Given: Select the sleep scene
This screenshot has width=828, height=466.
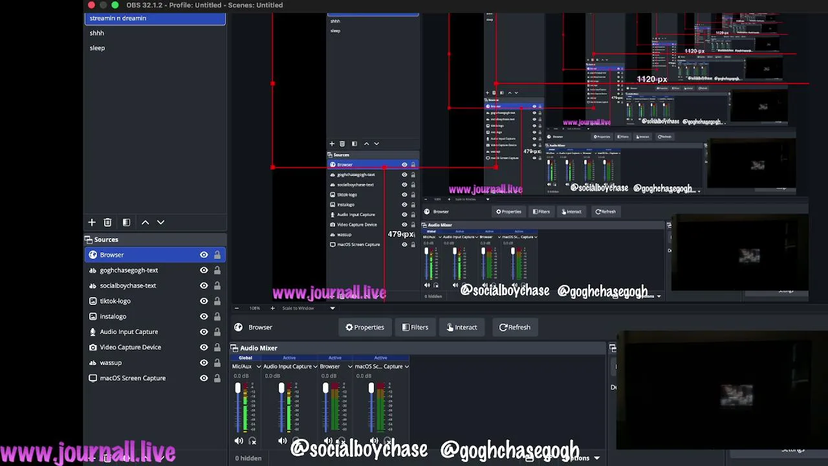Looking at the screenshot, I should pos(155,48).
